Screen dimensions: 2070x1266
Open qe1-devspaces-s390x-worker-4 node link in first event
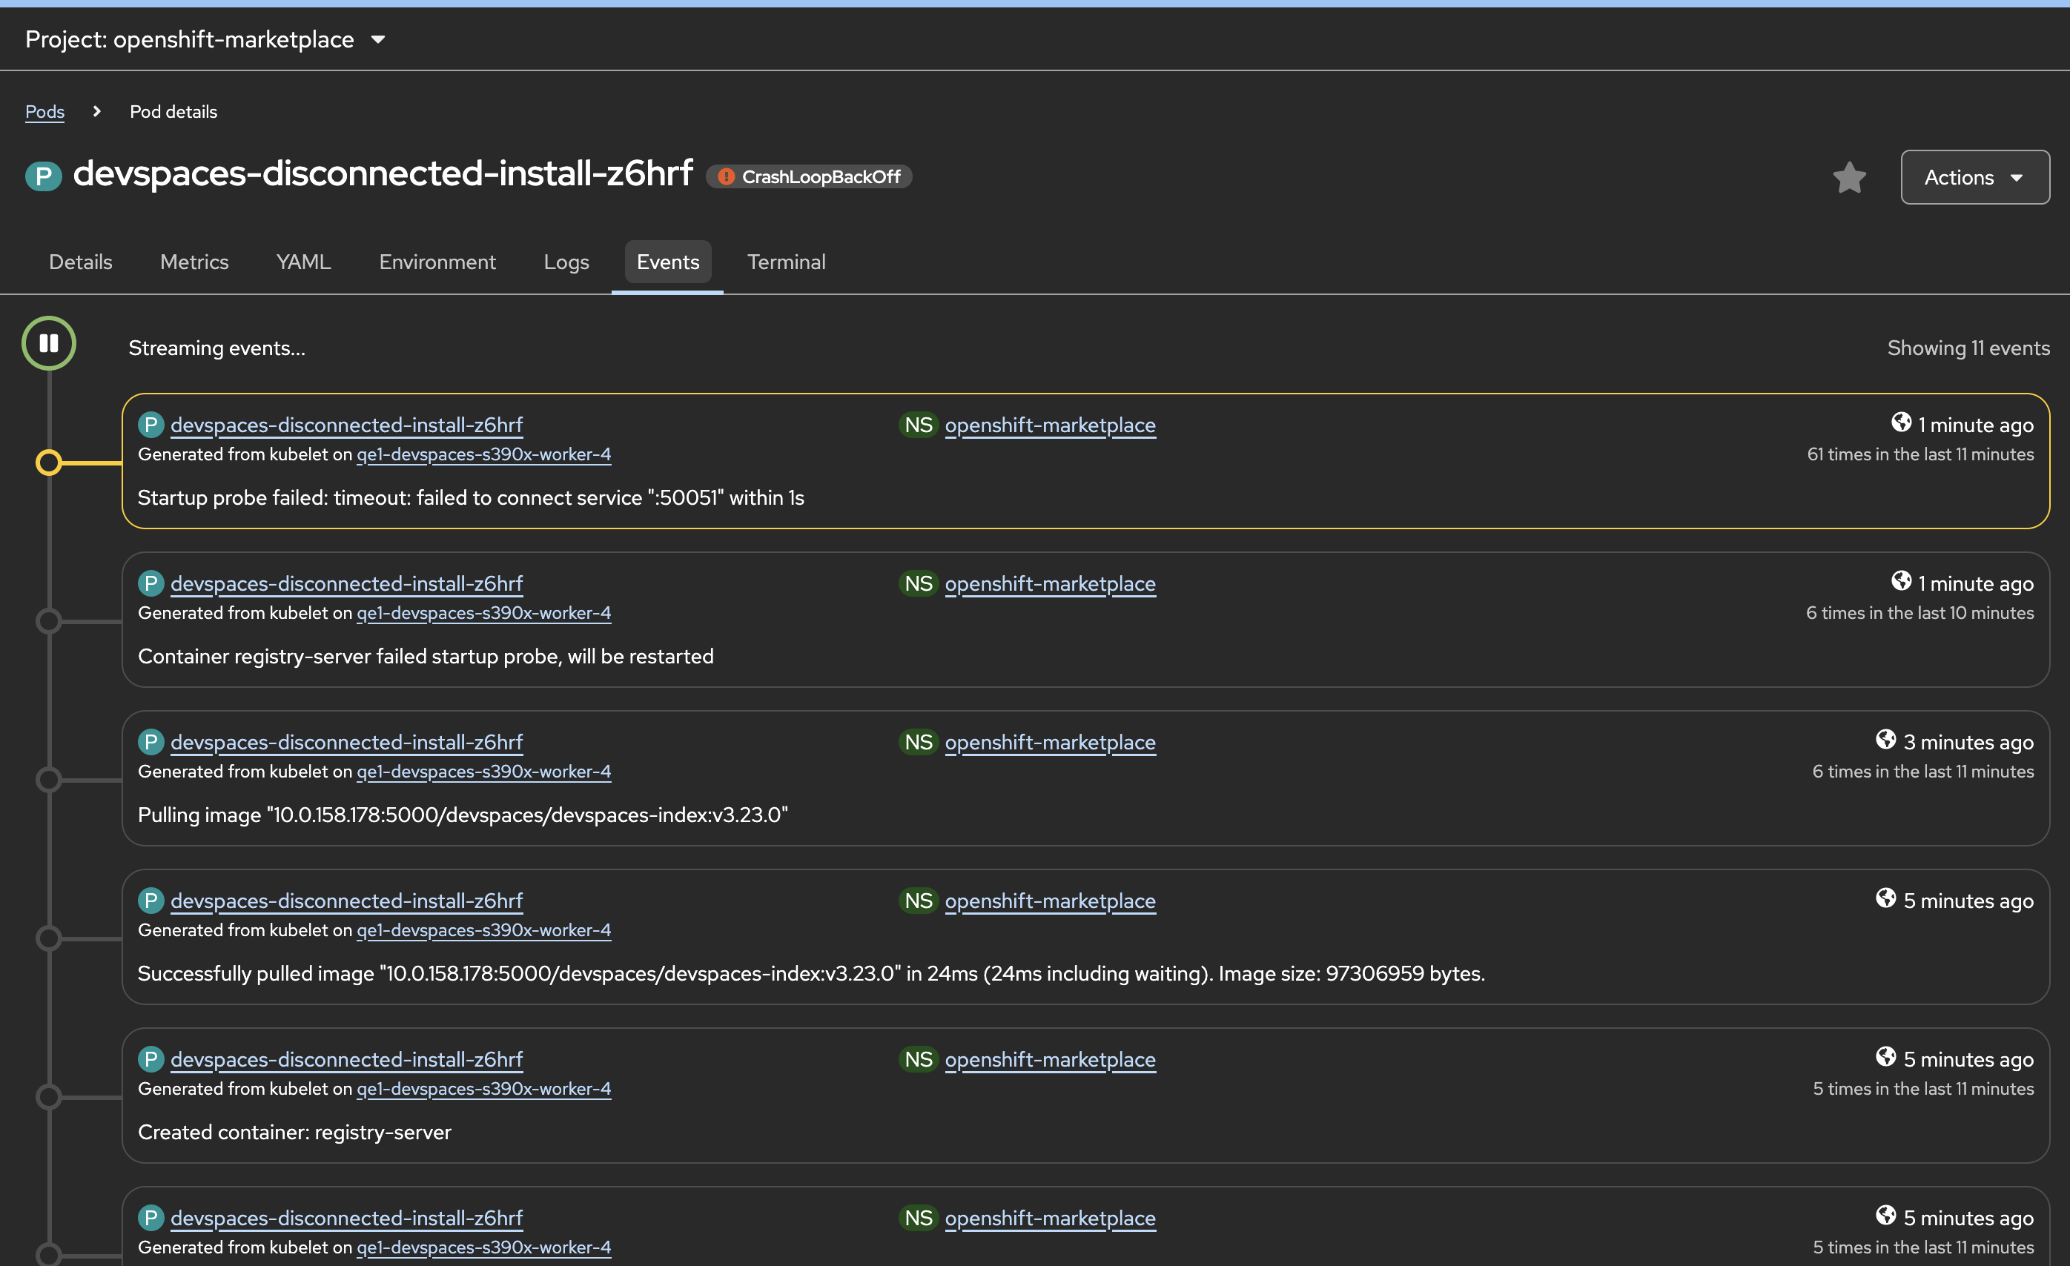483,454
